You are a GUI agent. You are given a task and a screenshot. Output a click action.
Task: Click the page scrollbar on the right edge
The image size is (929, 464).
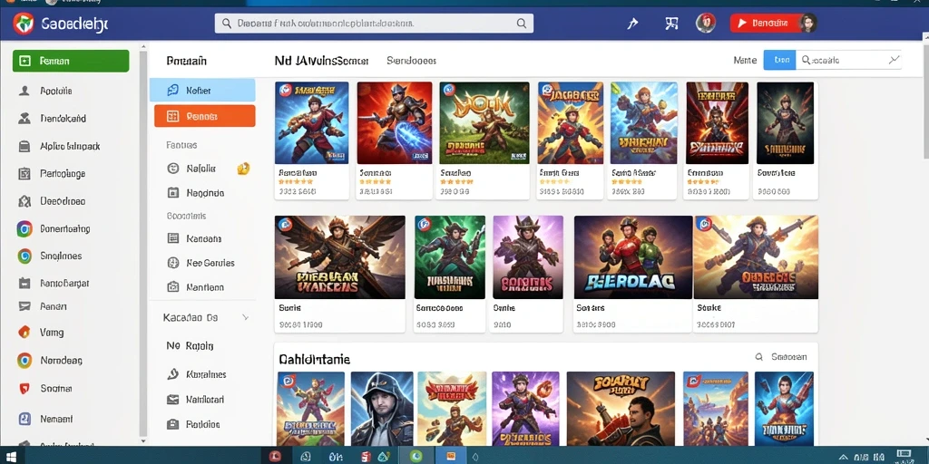(925, 101)
